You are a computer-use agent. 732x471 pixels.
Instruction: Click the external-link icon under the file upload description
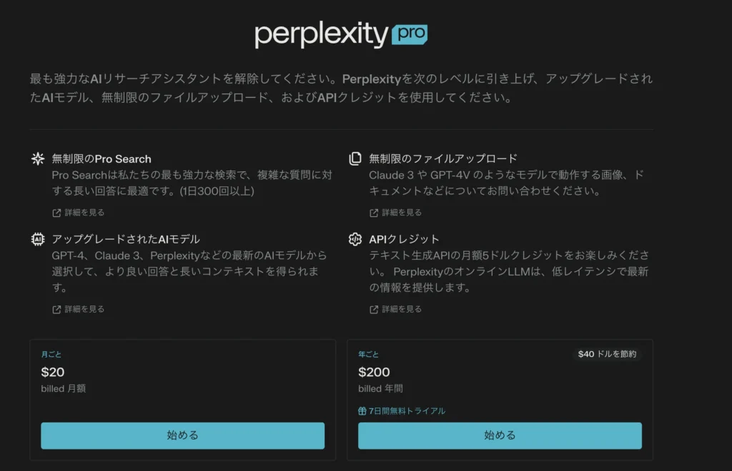coord(374,213)
